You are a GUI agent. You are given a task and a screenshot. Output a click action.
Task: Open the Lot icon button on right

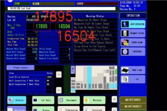(133, 79)
